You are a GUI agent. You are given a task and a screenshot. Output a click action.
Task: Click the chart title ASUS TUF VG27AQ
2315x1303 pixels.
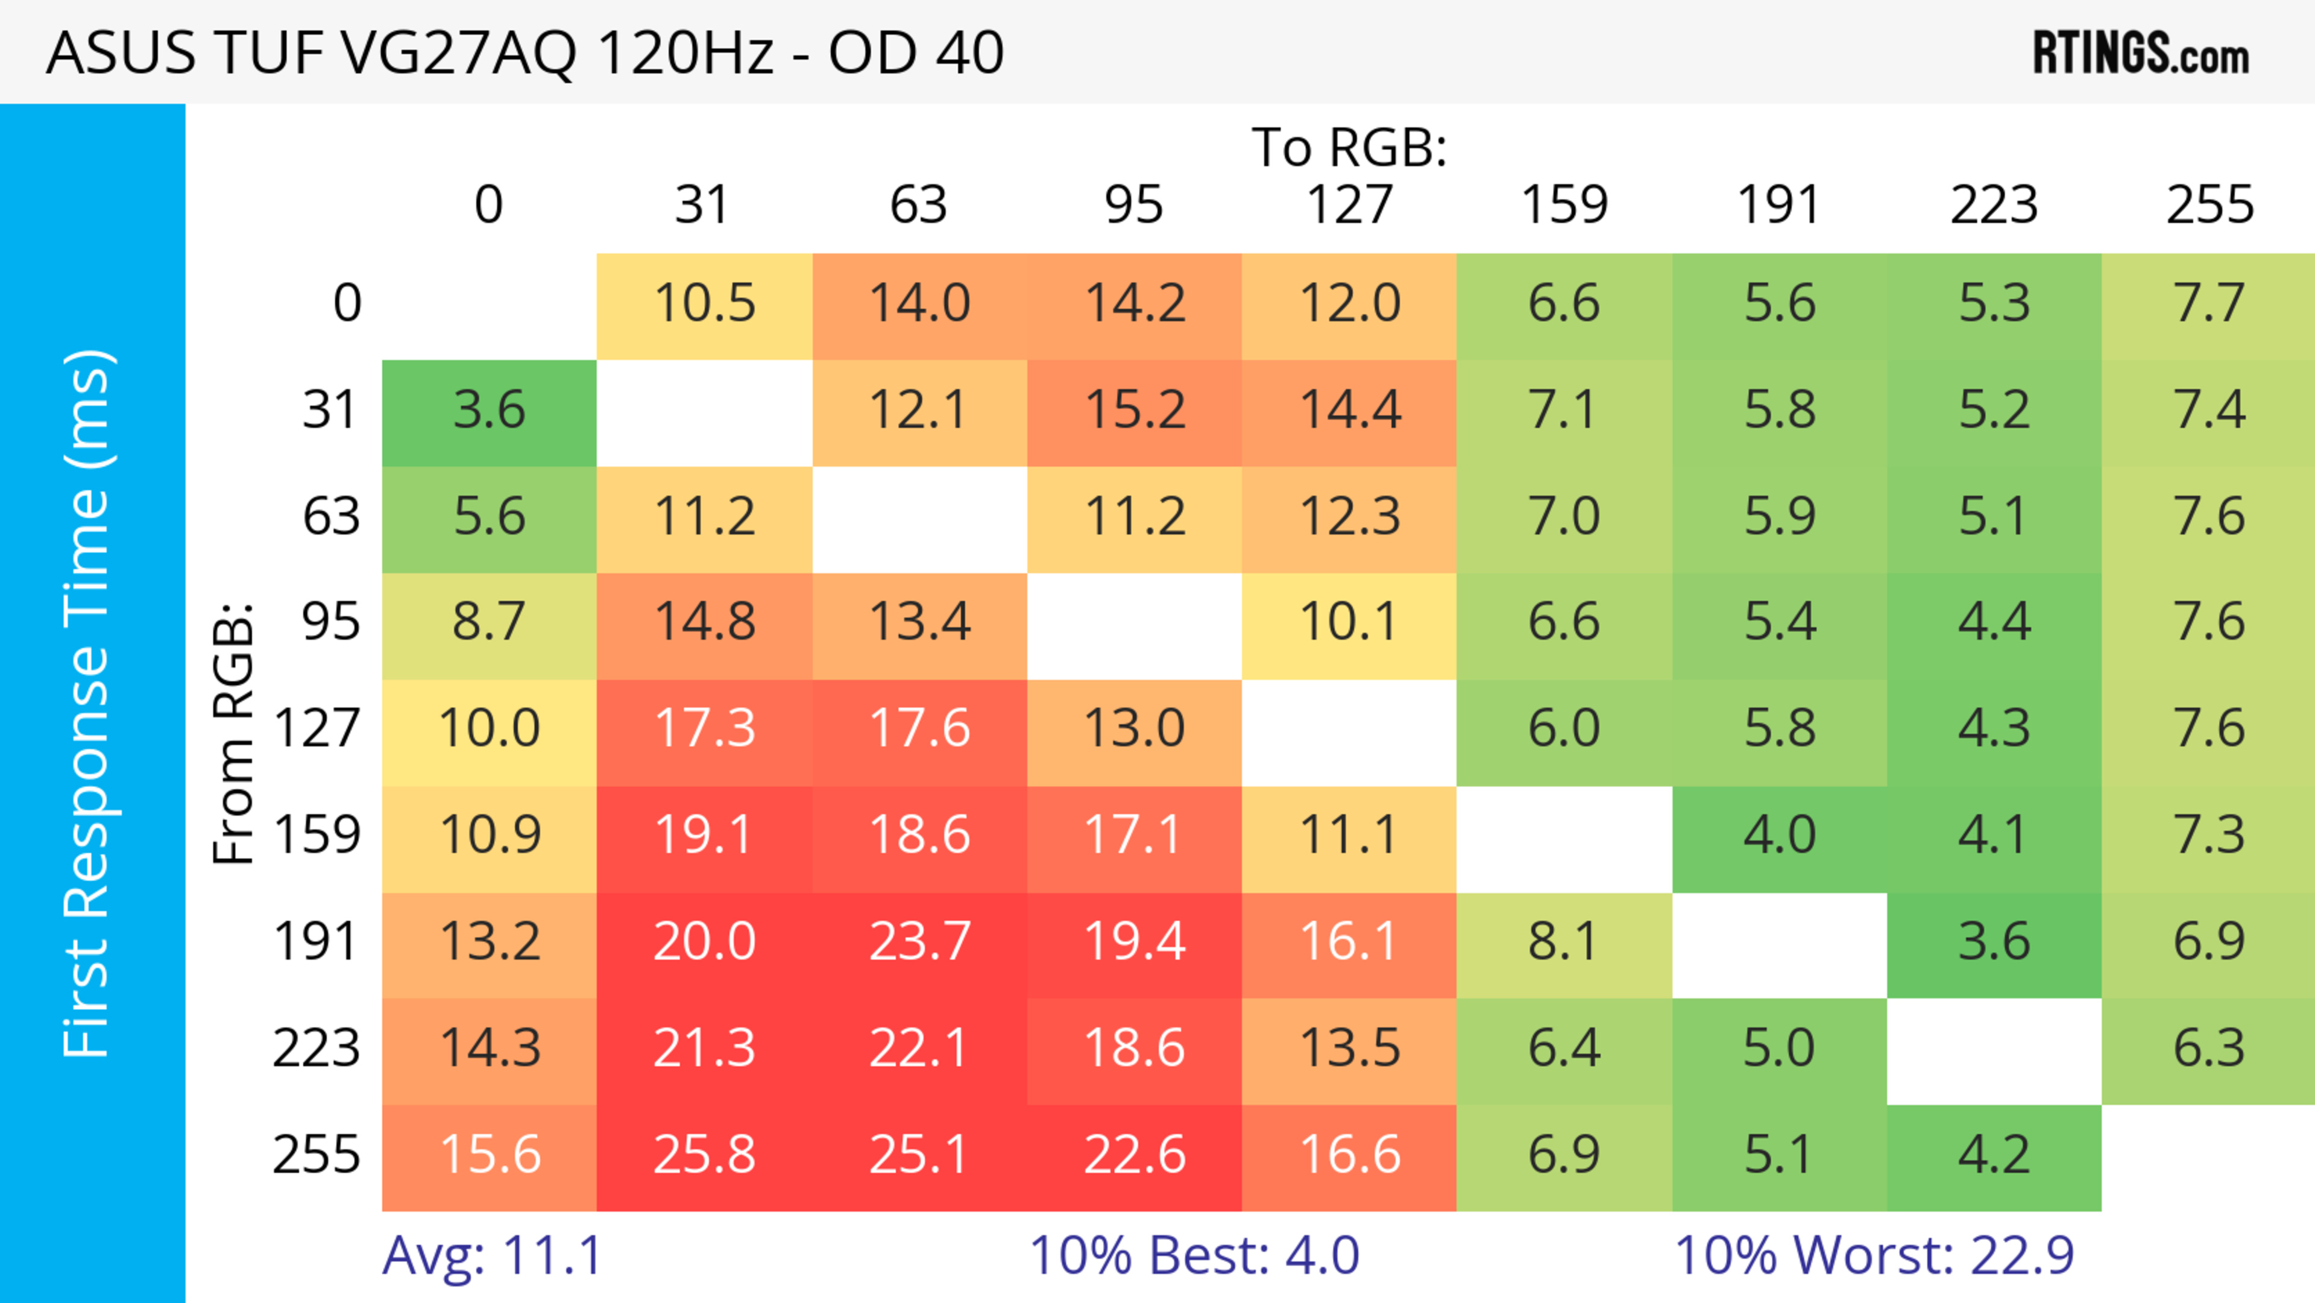tap(525, 53)
